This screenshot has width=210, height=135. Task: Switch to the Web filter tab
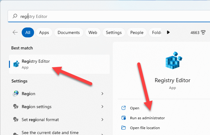coord(93,32)
